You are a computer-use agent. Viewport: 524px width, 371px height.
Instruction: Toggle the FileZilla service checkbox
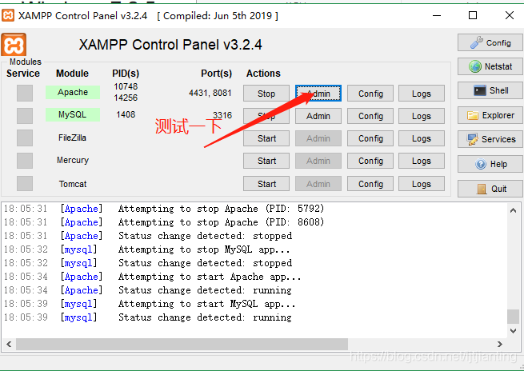pos(25,138)
